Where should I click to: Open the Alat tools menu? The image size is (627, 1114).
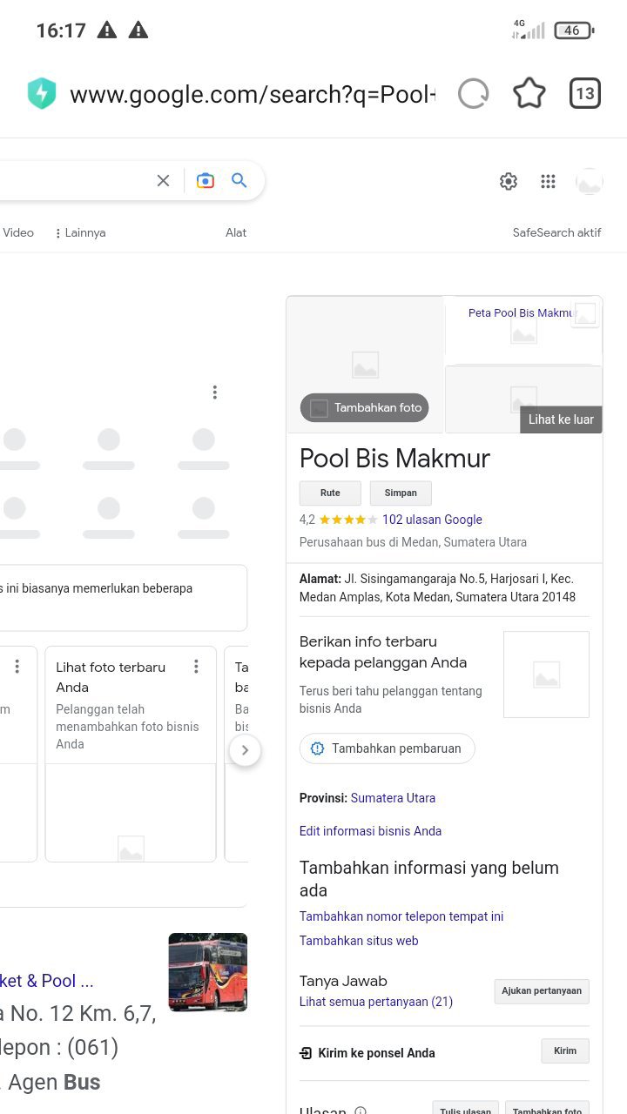coord(236,232)
